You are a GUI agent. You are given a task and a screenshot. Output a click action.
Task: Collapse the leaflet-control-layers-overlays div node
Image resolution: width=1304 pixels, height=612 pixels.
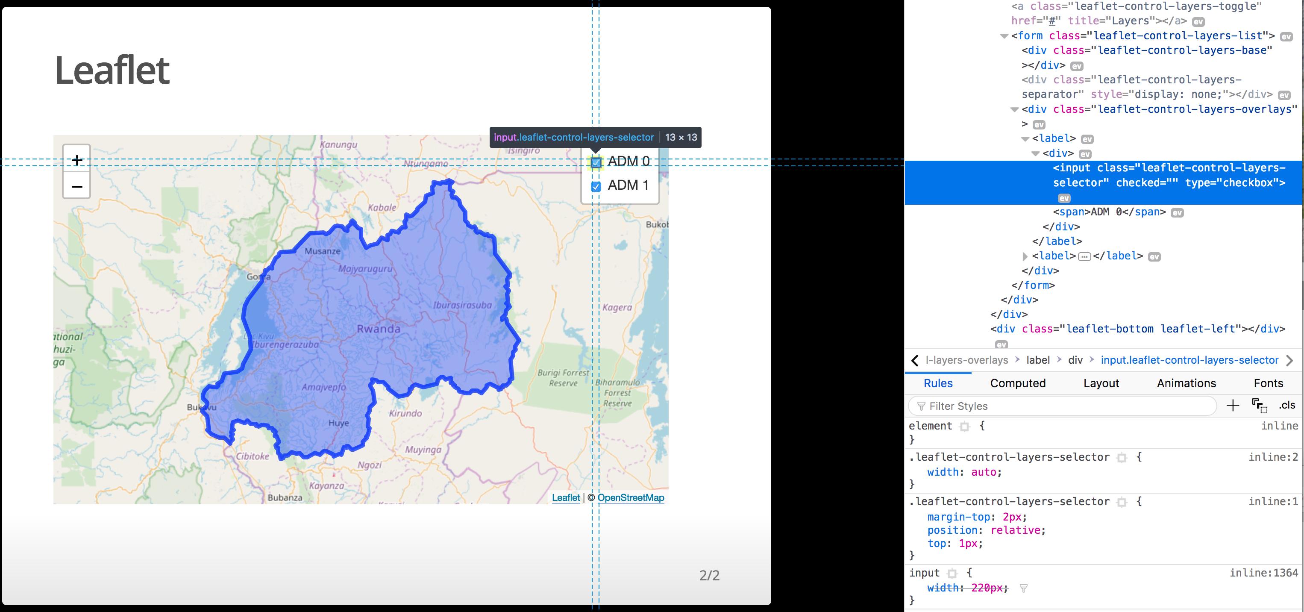click(1014, 109)
